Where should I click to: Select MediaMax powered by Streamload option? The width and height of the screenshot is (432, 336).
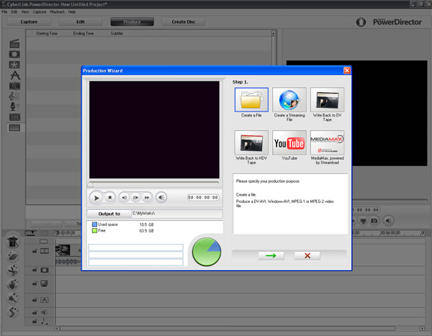(327, 142)
